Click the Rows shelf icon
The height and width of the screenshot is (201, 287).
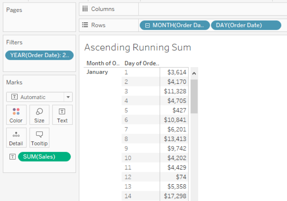point(85,25)
